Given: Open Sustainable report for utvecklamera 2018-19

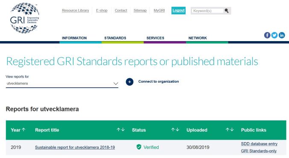Looking at the screenshot, I should 75,147.
